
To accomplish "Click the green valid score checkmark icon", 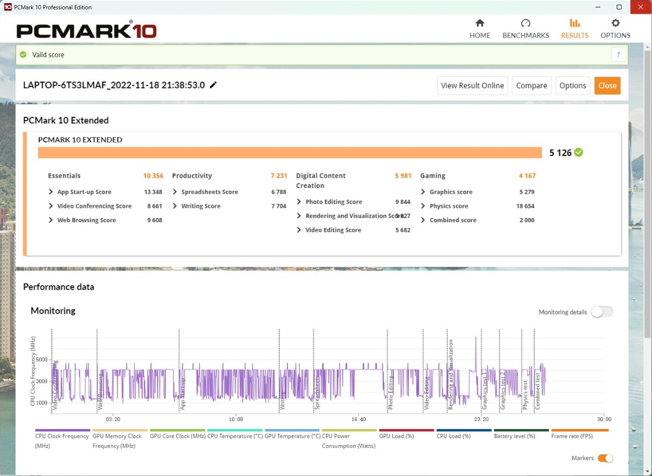I will point(23,54).
